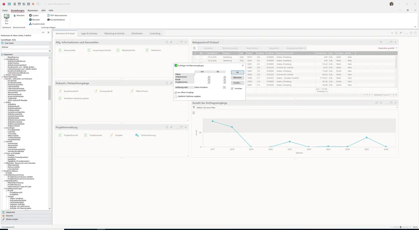The width and height of the screenshot is (419, 230).
Task: Open the Bearbeiten menu
Action: pyautogui.click(x=33, y=10)
